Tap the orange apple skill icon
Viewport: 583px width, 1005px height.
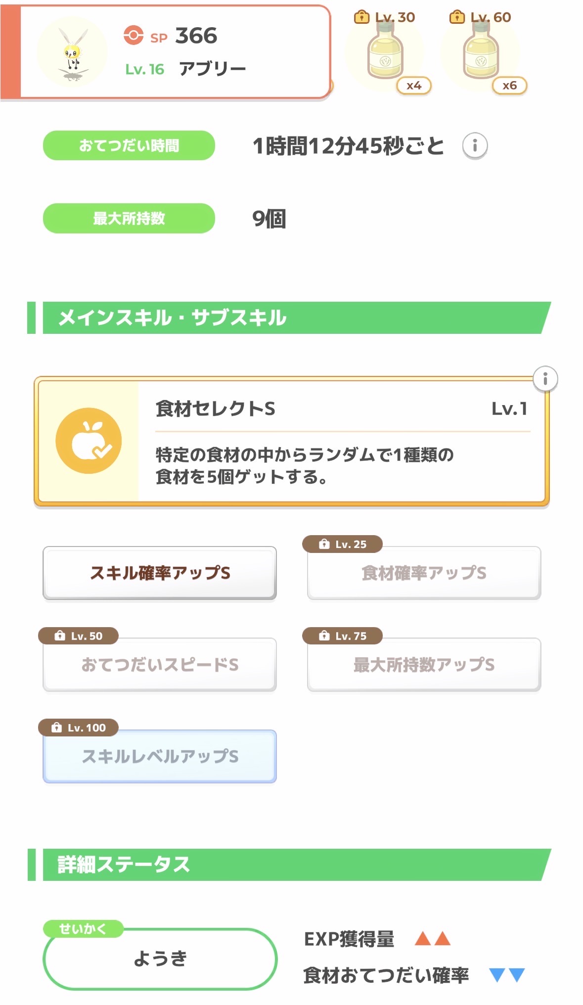89,441
